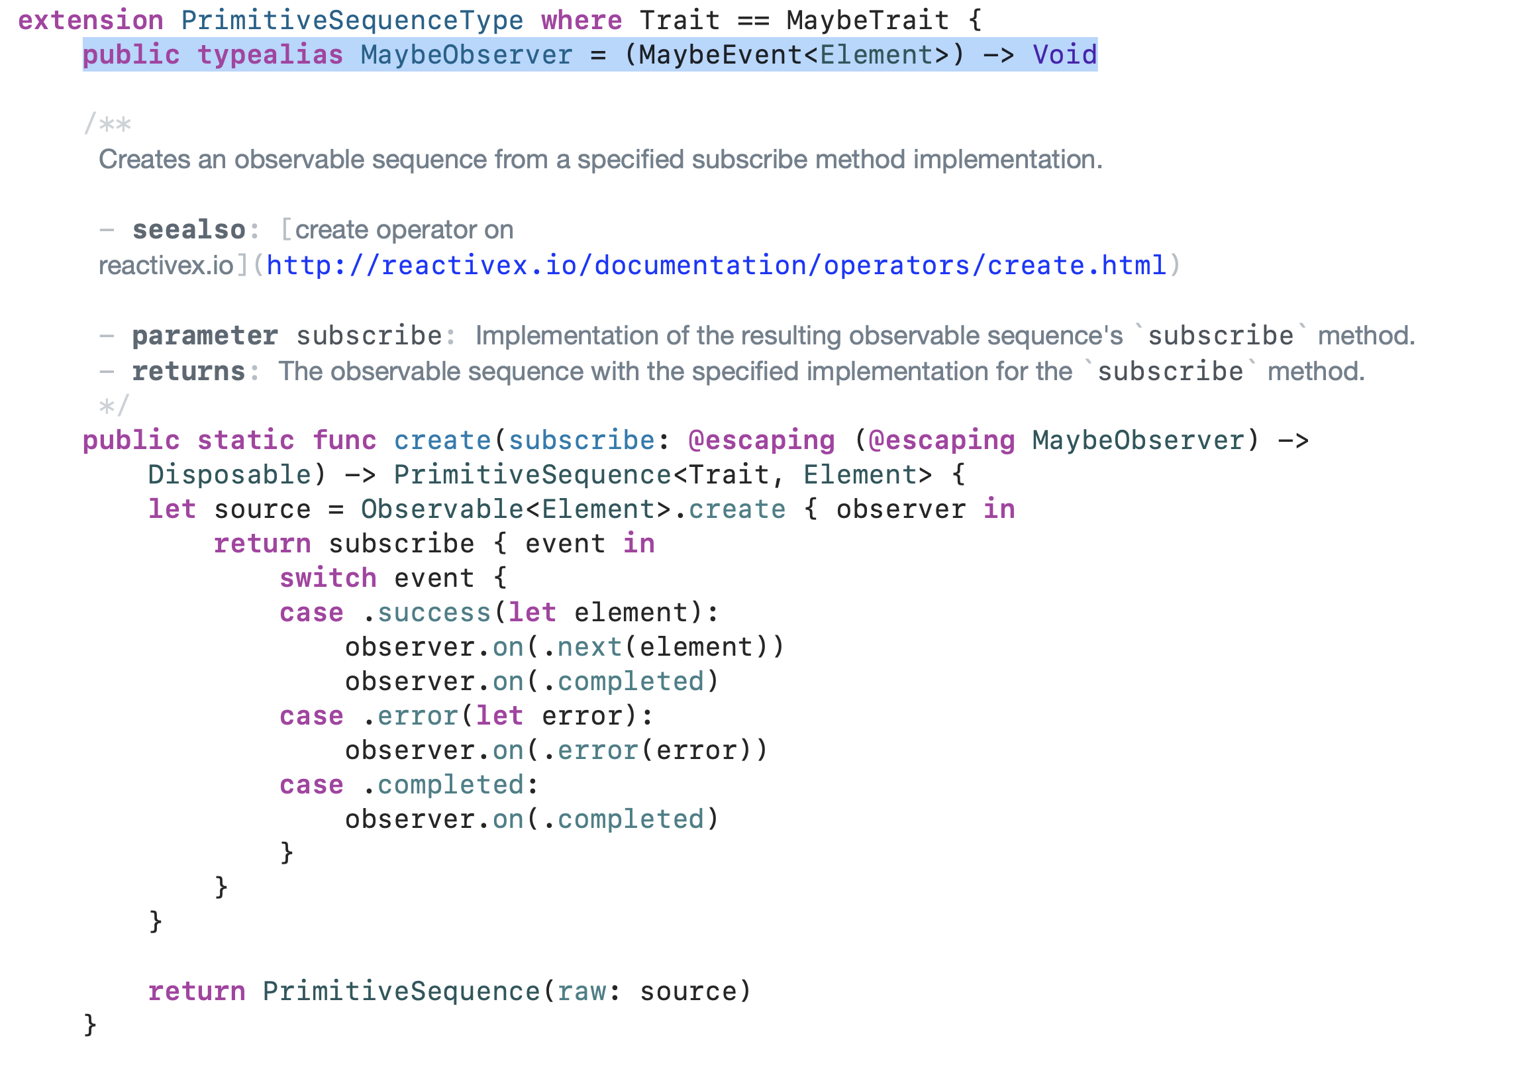Click the returns keyword in doc comment
1518x1069 pixels.
tap(189, 372)
